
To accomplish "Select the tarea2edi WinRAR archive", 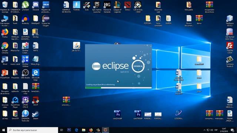I will point(36,88).
